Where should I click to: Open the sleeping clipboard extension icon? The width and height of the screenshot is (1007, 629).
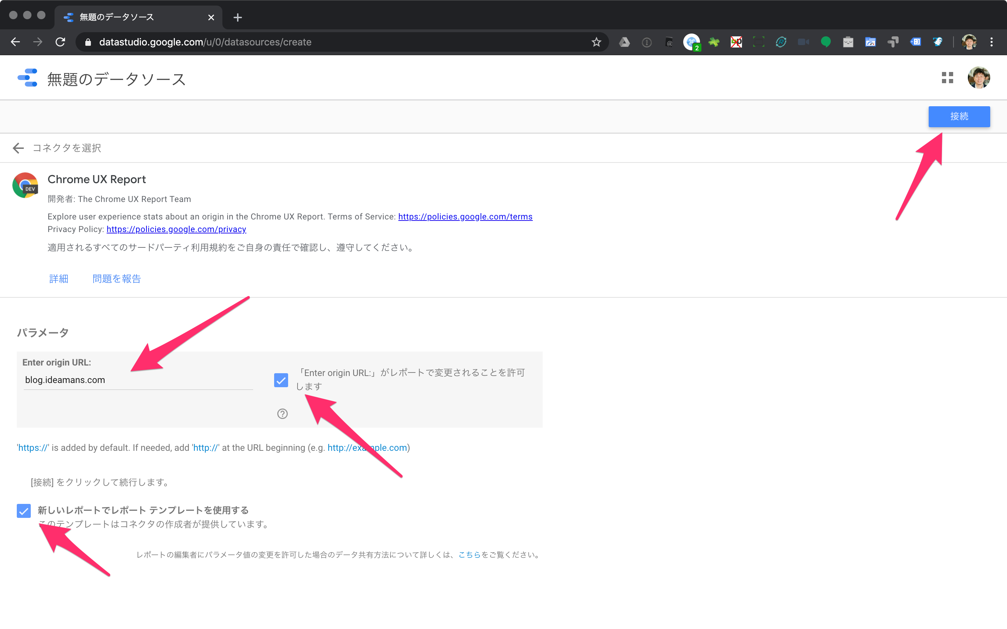[x=848, y=42]
